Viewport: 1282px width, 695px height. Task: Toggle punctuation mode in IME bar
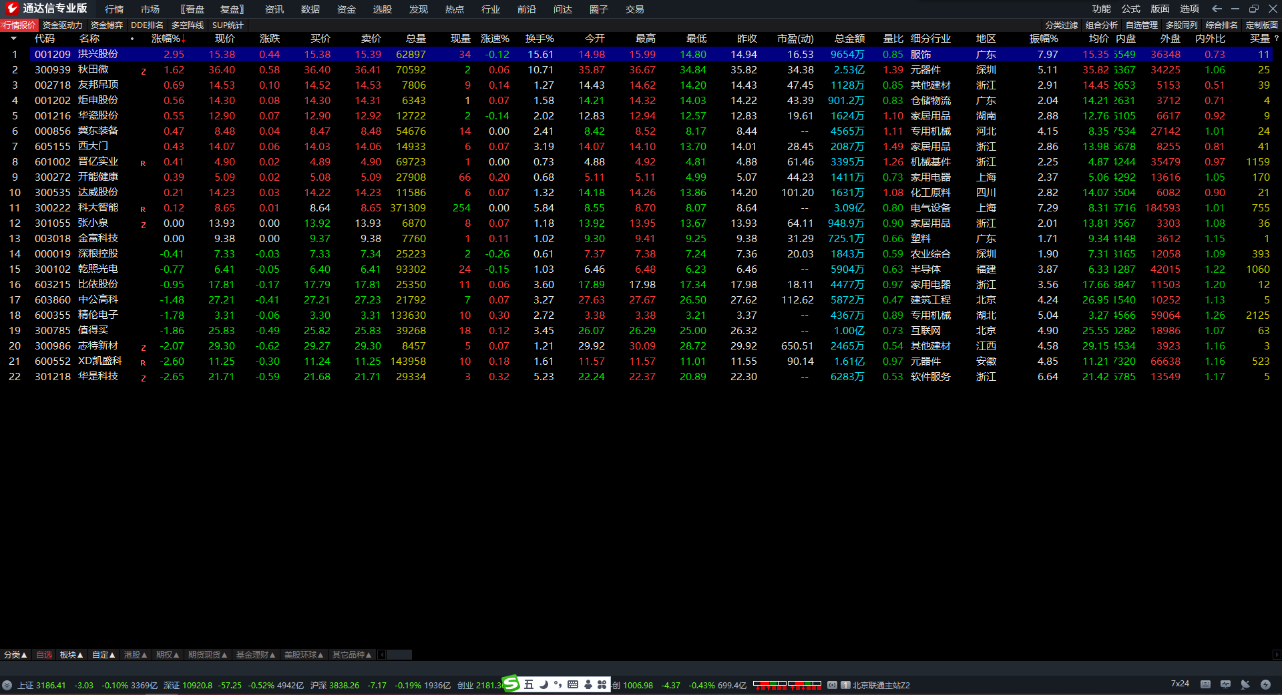(558, 684)
